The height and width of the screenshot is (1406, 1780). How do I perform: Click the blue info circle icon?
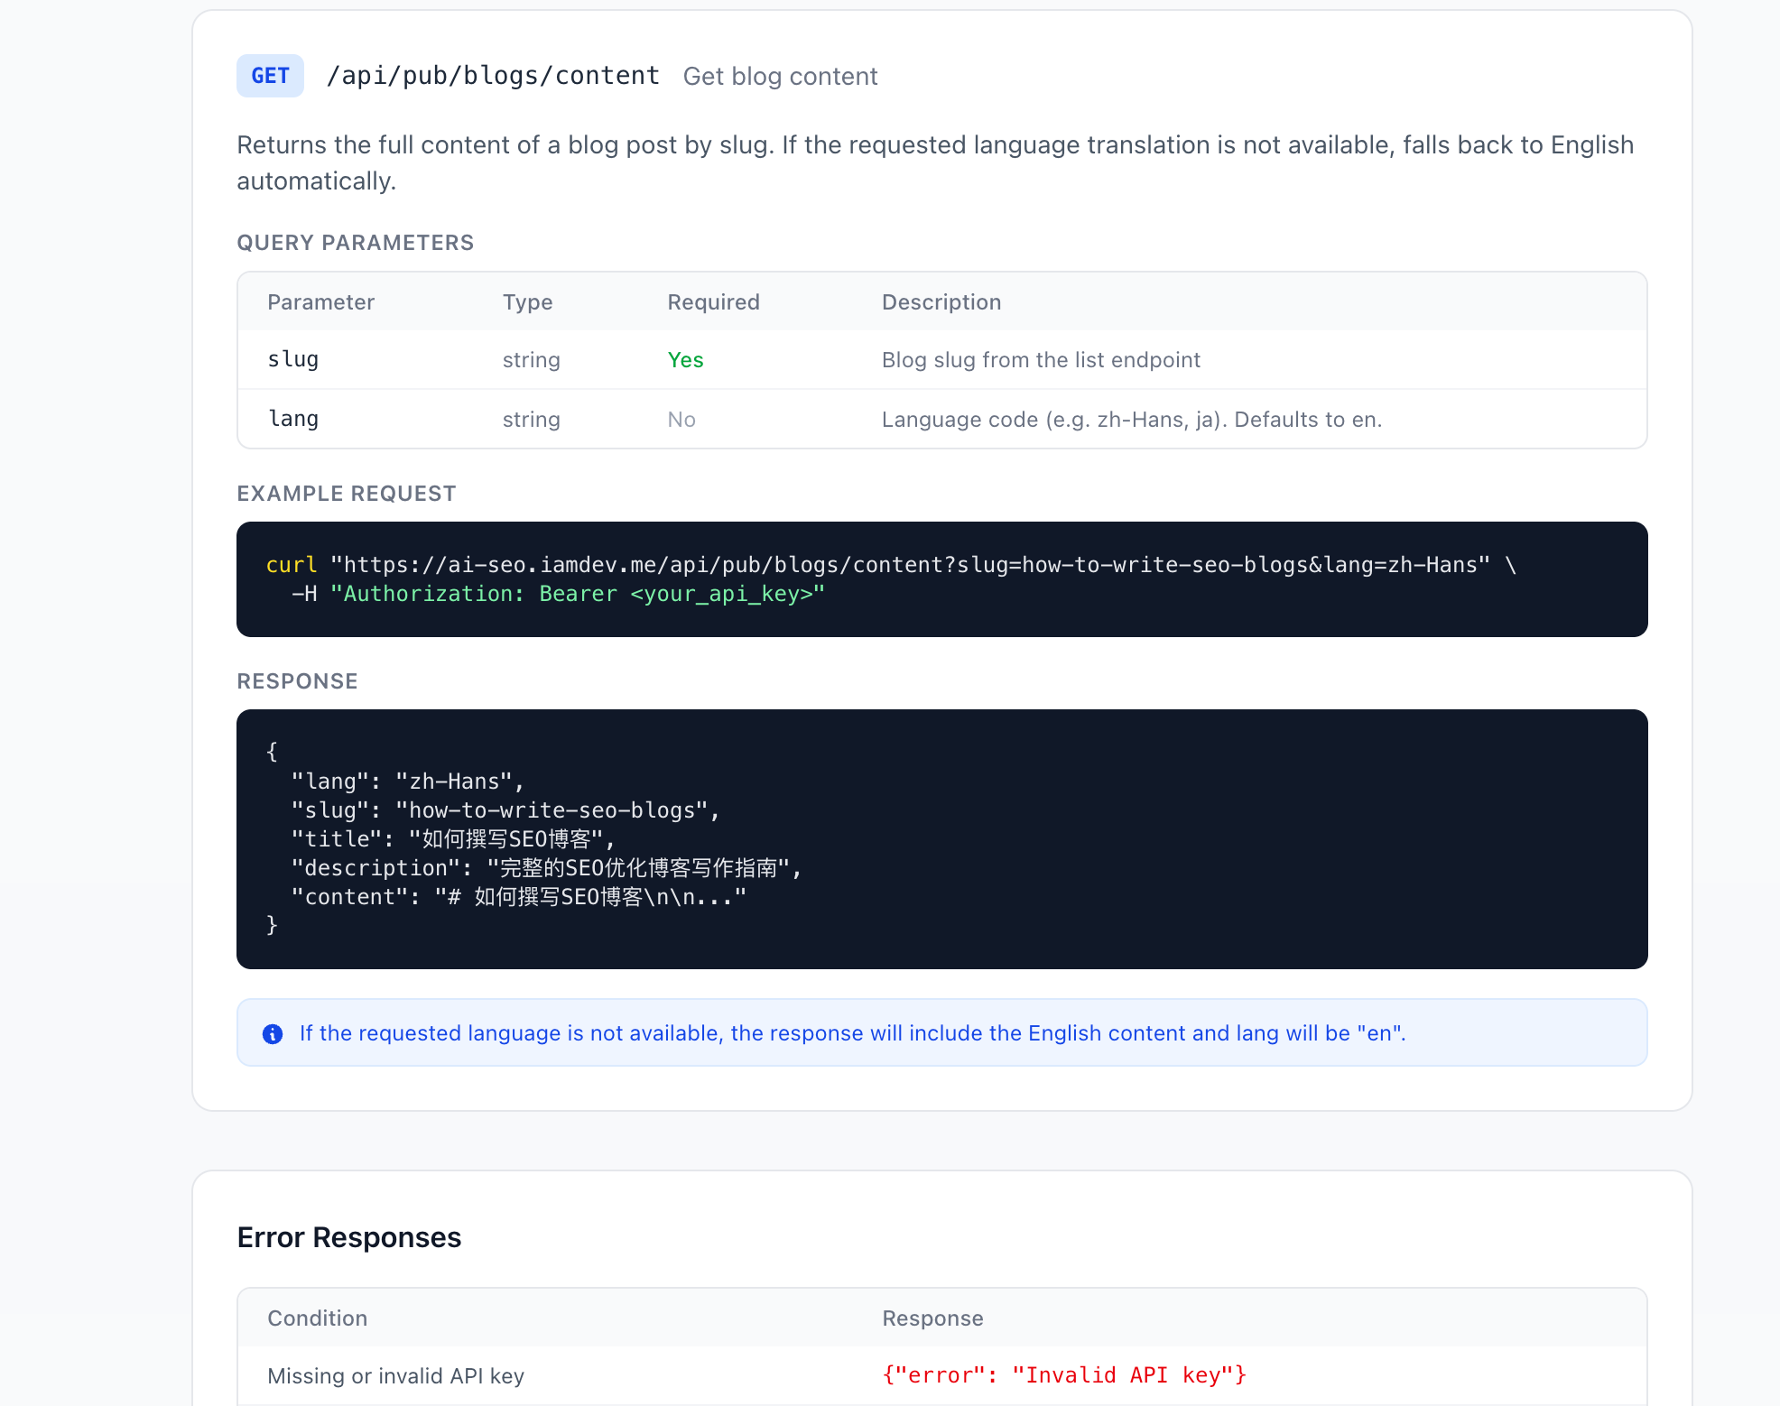click(273, 1034)
